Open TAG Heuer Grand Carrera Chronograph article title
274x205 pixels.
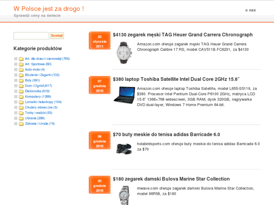183,35
